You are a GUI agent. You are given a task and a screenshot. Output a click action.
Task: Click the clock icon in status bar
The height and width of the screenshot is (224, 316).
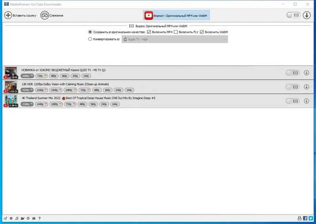pos(28,218)
